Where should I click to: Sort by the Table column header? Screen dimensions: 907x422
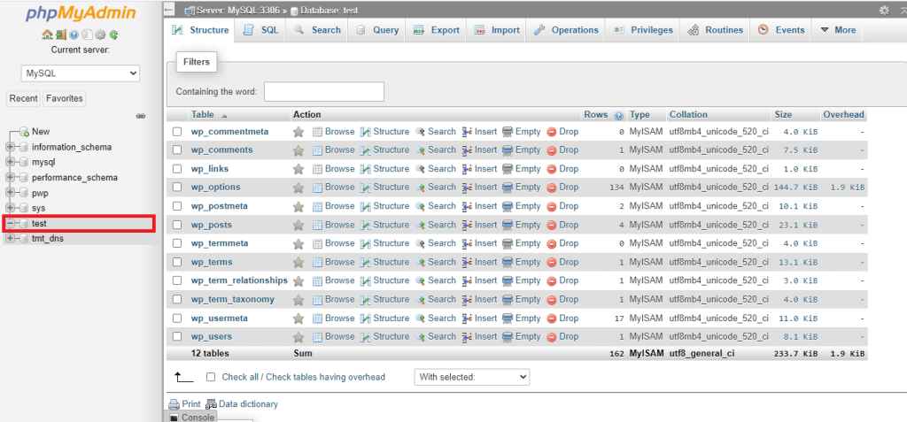[203, 115]
